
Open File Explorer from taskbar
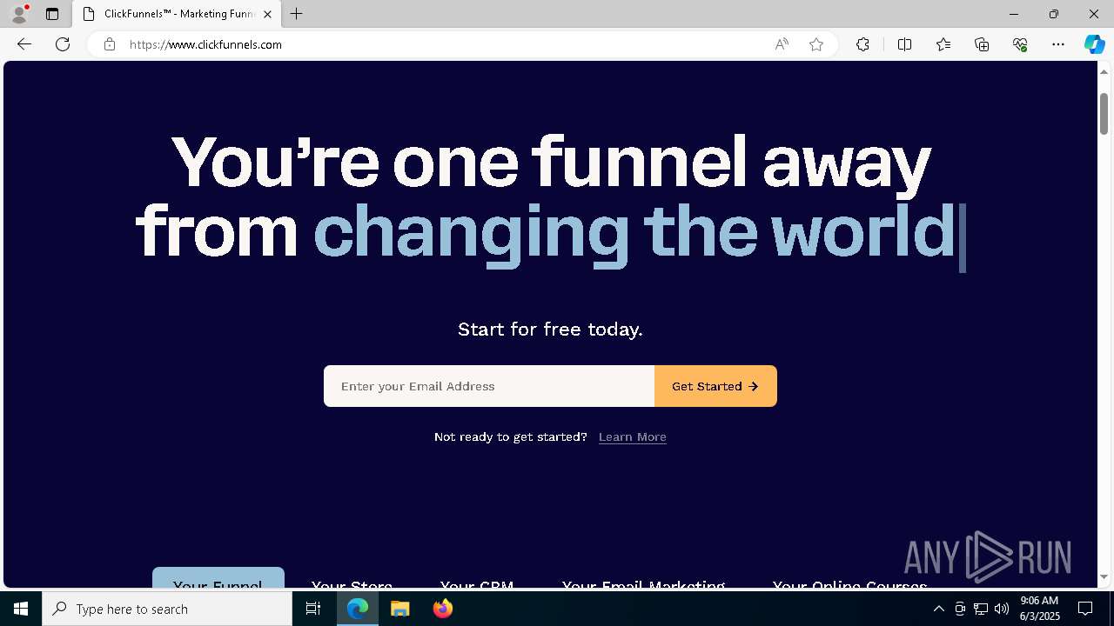tap(400, 609)
